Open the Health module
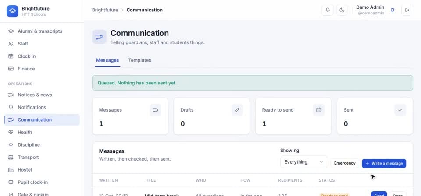The image size is (421, 196). pyautogui.click(x=42, y=132)
